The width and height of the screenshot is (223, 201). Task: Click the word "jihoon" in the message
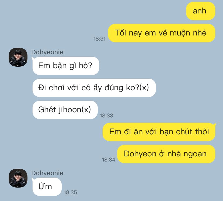70,110
